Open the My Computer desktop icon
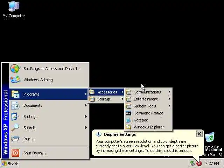Image resolution: width=224 pixels, height=168 pixels. tap(14, 6)
